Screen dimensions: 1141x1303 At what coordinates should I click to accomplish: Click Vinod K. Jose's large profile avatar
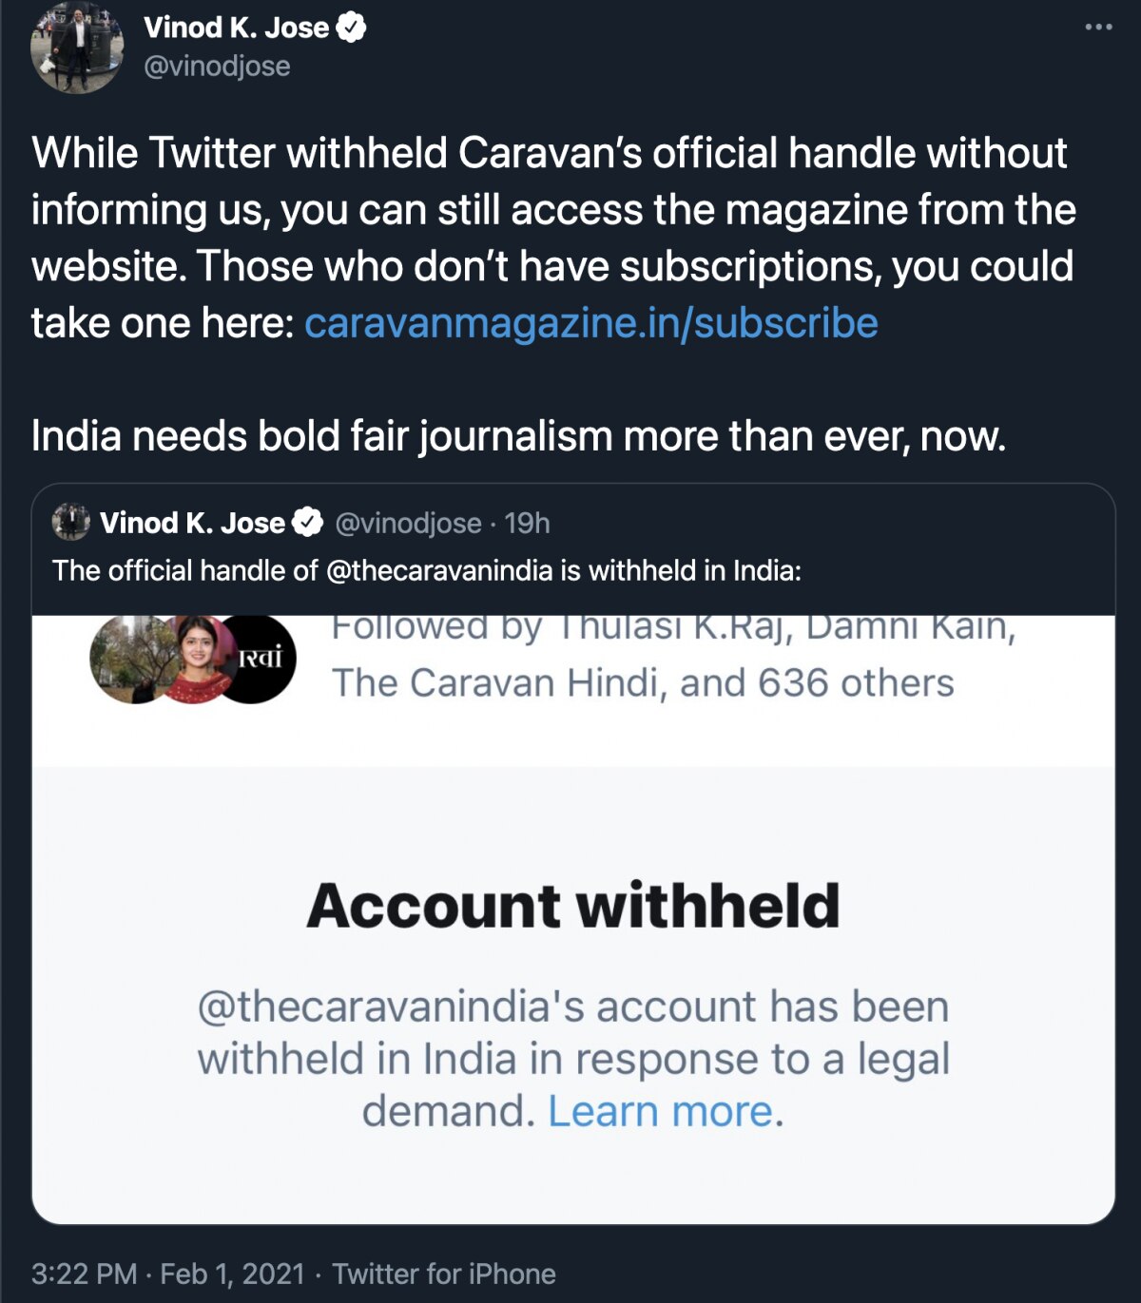coord(77,48)
